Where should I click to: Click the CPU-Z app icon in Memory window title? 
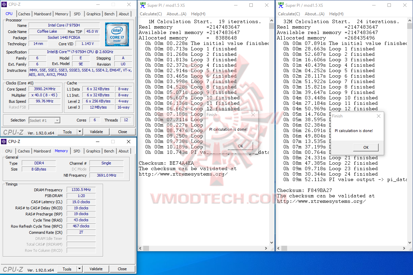pyautogui.click(x=4, y=141)
